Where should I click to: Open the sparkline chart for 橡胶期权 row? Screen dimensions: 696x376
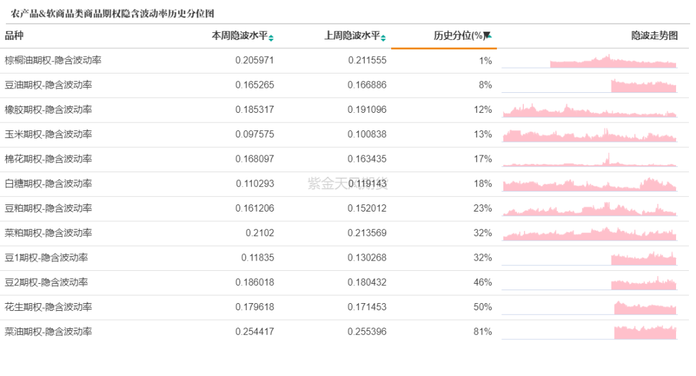pos(593,112)
